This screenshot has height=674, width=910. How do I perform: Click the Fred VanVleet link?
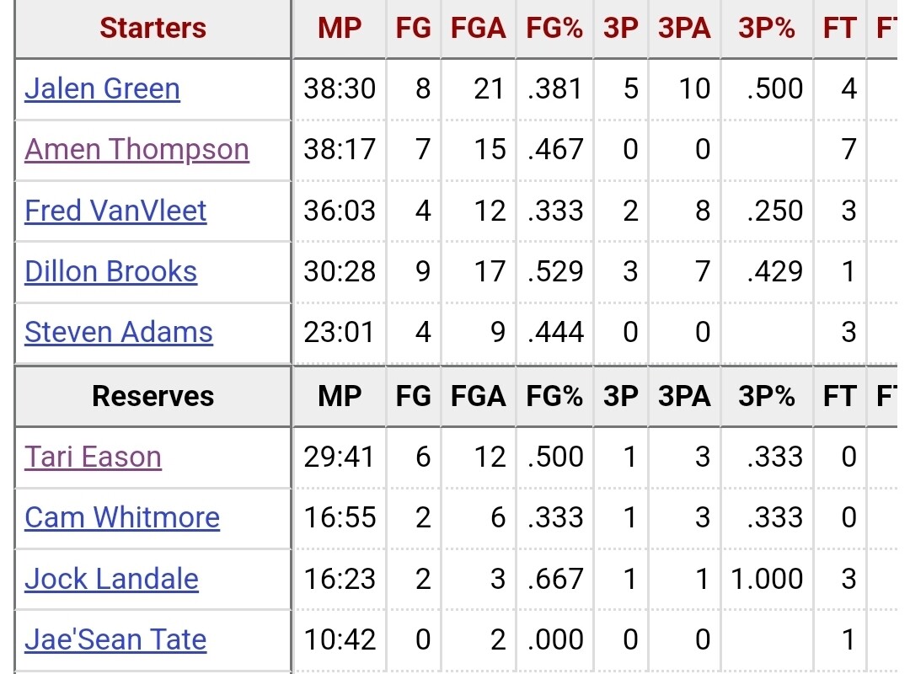(x=115, y=211)
